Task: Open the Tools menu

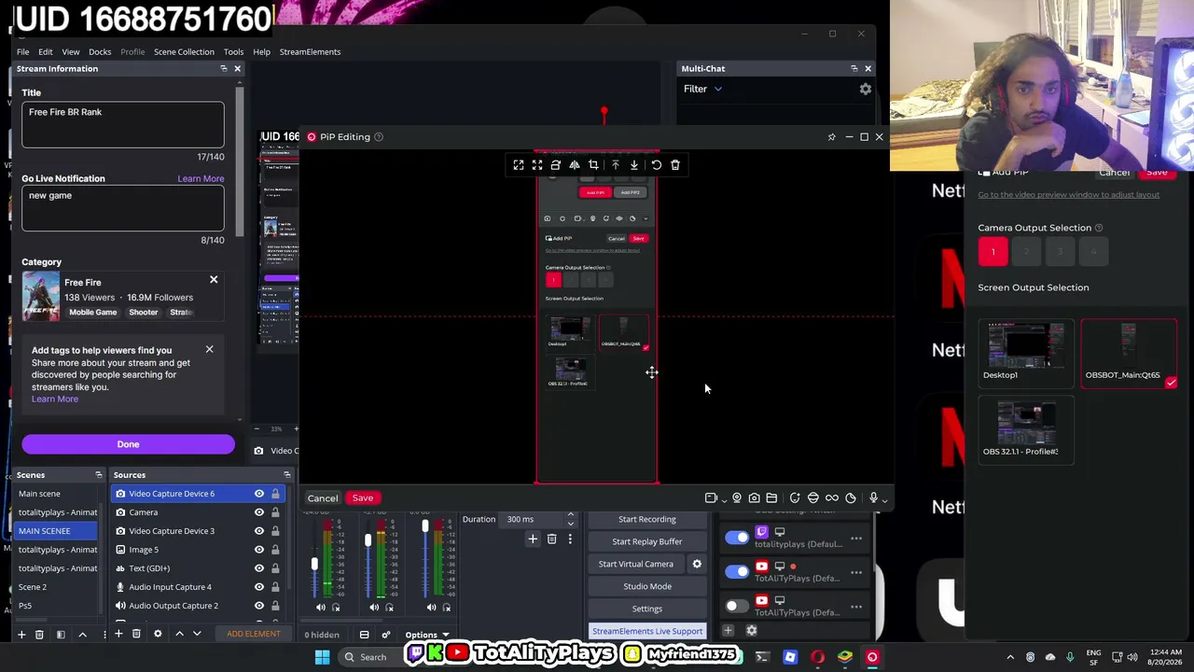Action: [233, 52]
